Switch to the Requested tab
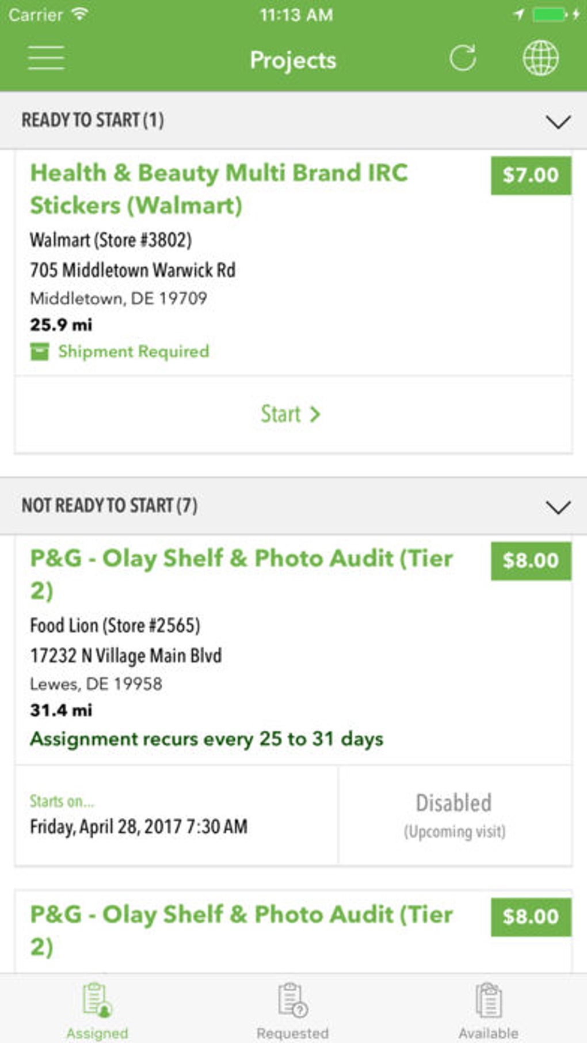 (x=292, y=1032)
